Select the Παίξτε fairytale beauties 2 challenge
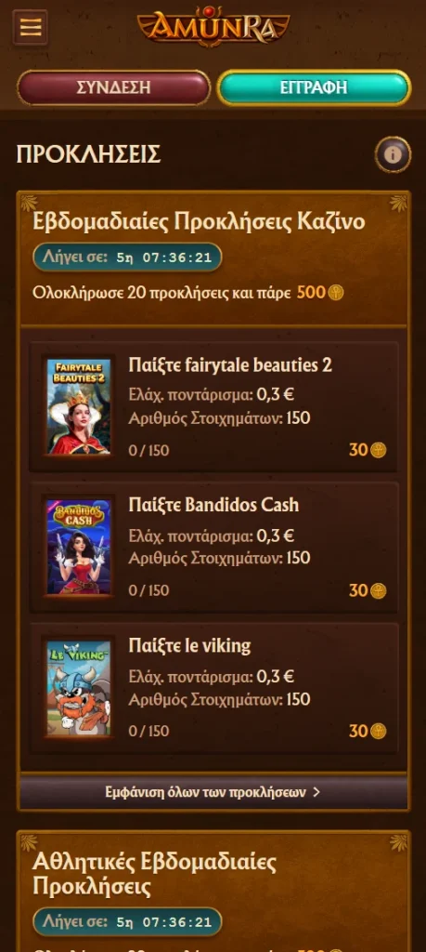The image size is (426, 952). (x=213, y=407)
